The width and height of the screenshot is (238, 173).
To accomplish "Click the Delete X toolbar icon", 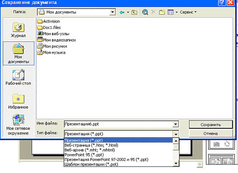I will (154, 12).
